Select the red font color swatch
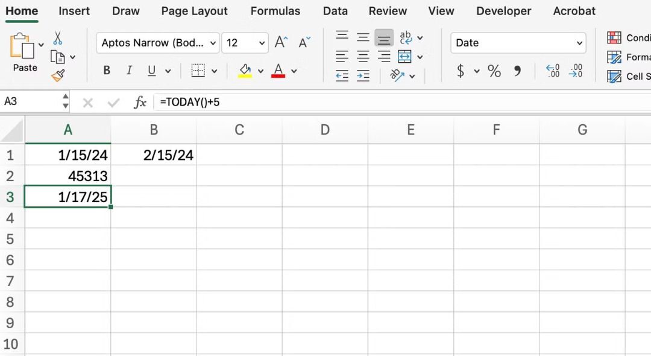This screenshot has height=356, width=651. pyautogui.click(x=278, y=71)
